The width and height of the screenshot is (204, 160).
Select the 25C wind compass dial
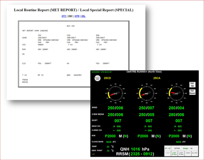pyautogui.click(x=176, y=93)
